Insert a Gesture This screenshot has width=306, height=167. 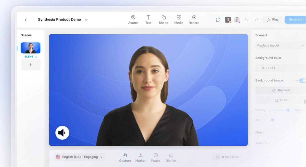125,157
